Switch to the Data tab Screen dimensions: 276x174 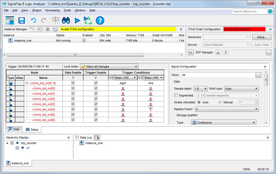pyautogui.click(x=14, y=129)
